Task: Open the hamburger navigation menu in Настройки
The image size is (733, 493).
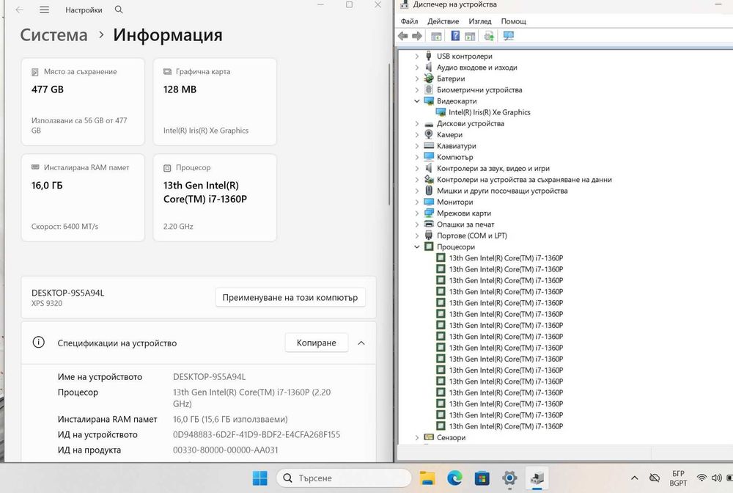Action: pos(45,10)
